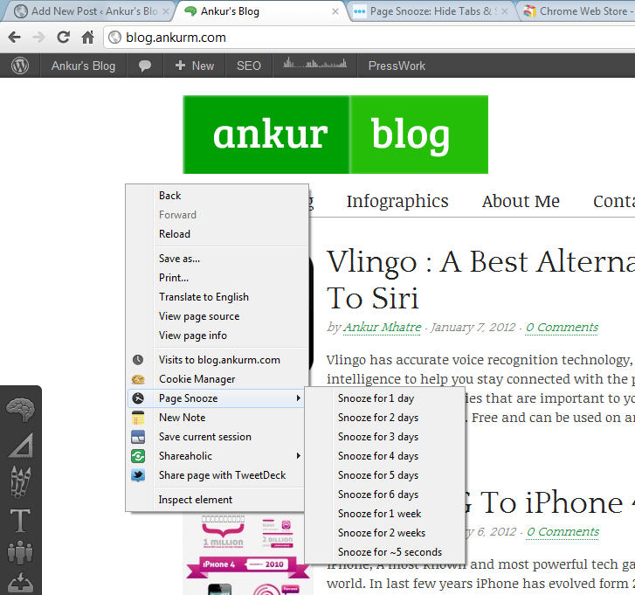Viewport: 635px width, 595px height.
Task: Choose Snooze for 1 day
Action: [384, 398]
